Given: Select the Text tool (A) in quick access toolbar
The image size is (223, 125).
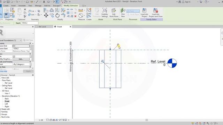Looking at the screenshot, I should 44,2.
